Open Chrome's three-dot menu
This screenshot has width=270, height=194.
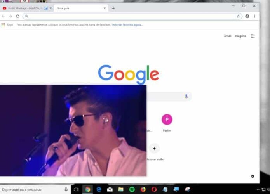pyautogui.click(x=254, y=16)
